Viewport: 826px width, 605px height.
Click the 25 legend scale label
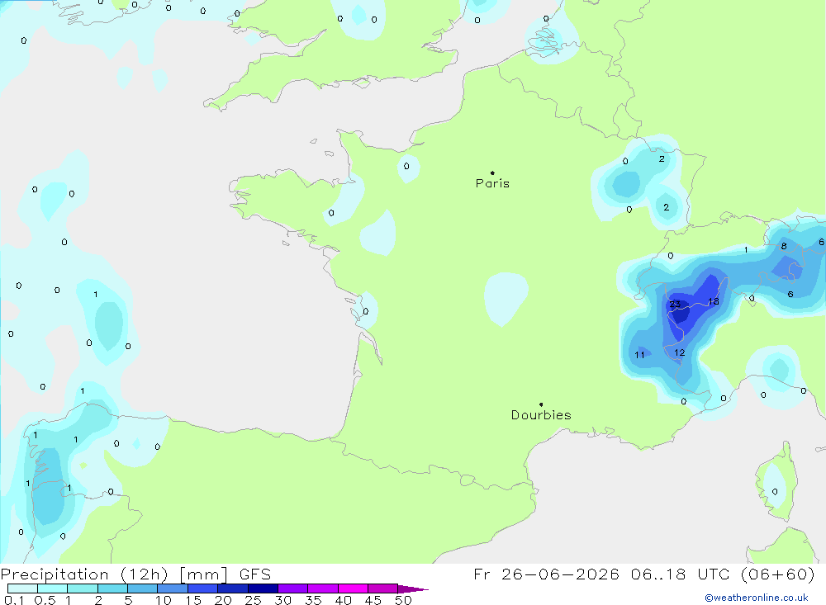click(x=253, y=600)
